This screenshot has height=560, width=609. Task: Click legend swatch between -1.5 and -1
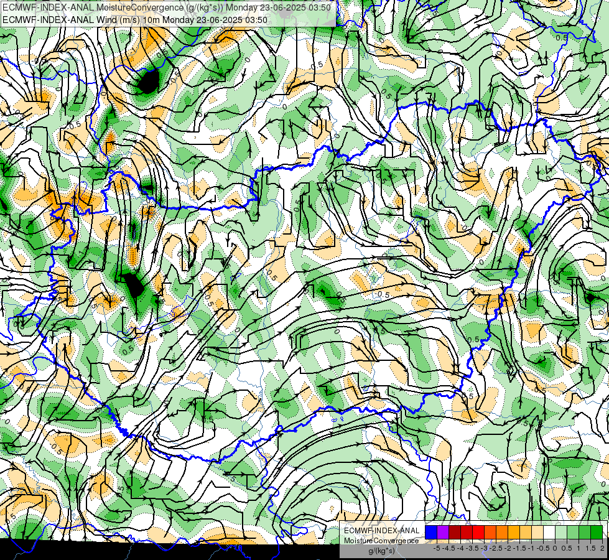point(526,533)
